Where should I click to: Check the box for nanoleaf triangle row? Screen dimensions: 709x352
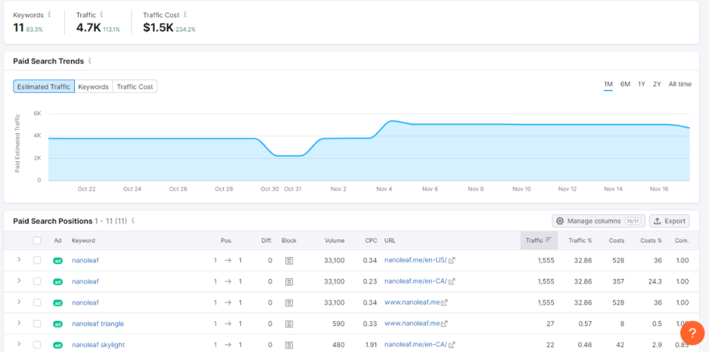pos(37,324)
